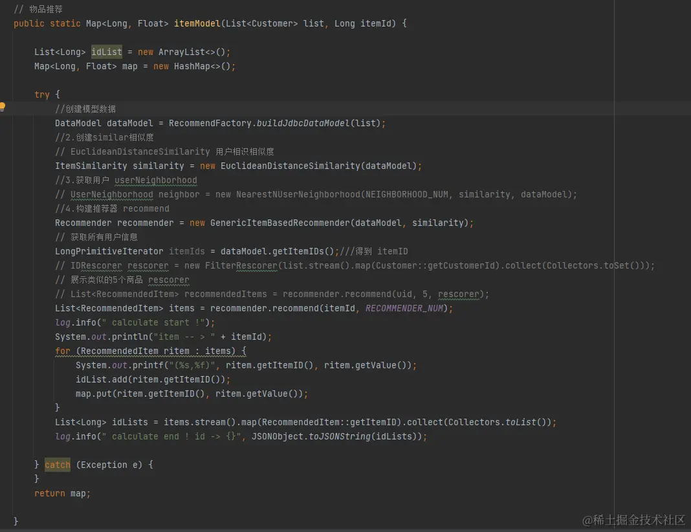Click Collectors.toSet in the commented line

pos(588,265)
